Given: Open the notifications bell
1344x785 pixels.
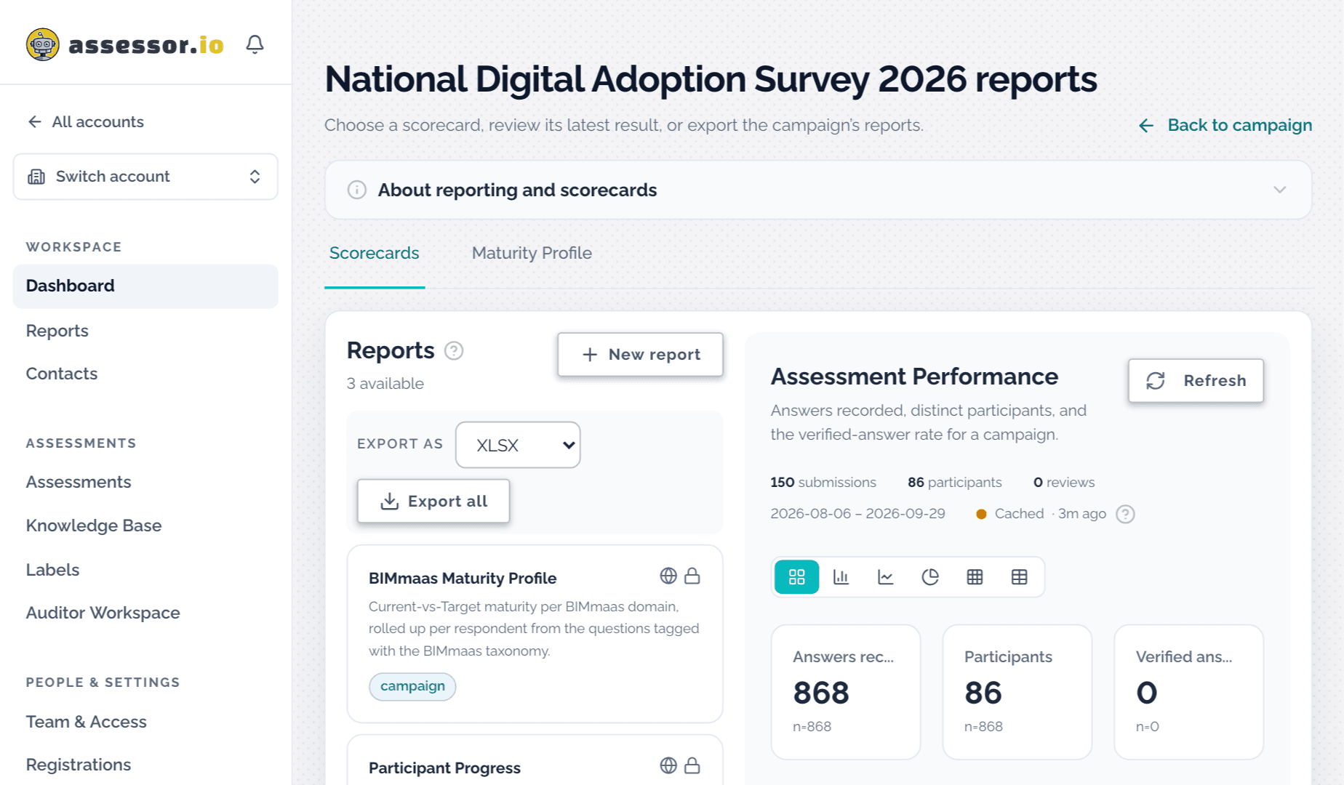Looking at the screenshot, I should (255, 44).
